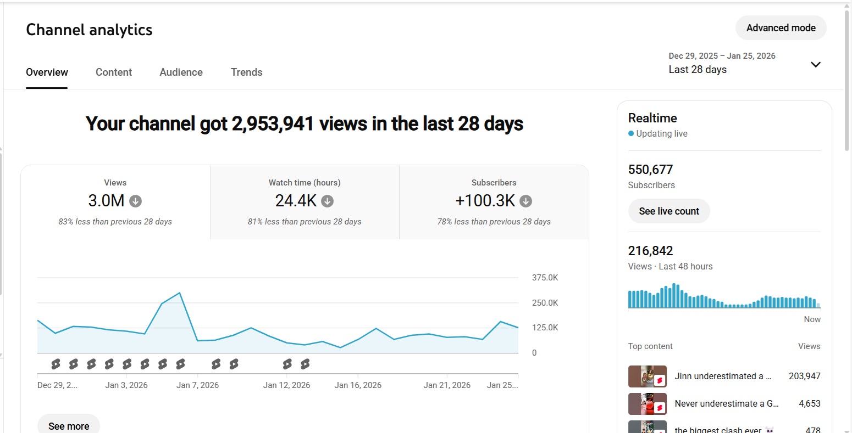This screenshot has width=852, height=433.
Task: Click the last Shorts publish marker on chart
Action: [305, 364]
